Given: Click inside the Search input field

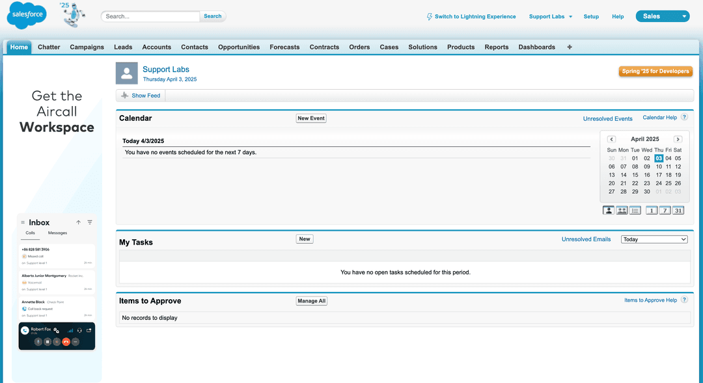Looking at the screenshot, I should click(x=150, y=16).
